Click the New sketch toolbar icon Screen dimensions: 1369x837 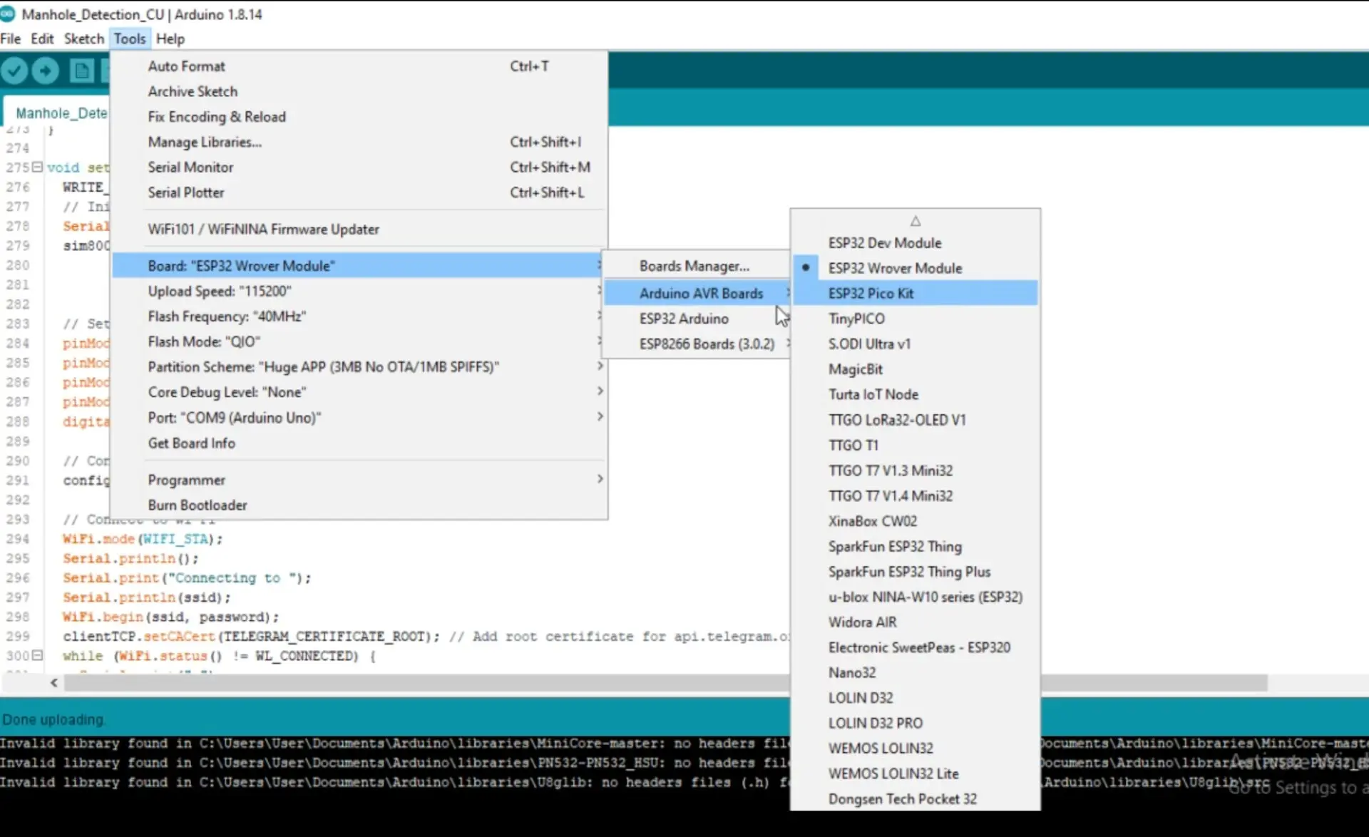[x=82, y=71]
